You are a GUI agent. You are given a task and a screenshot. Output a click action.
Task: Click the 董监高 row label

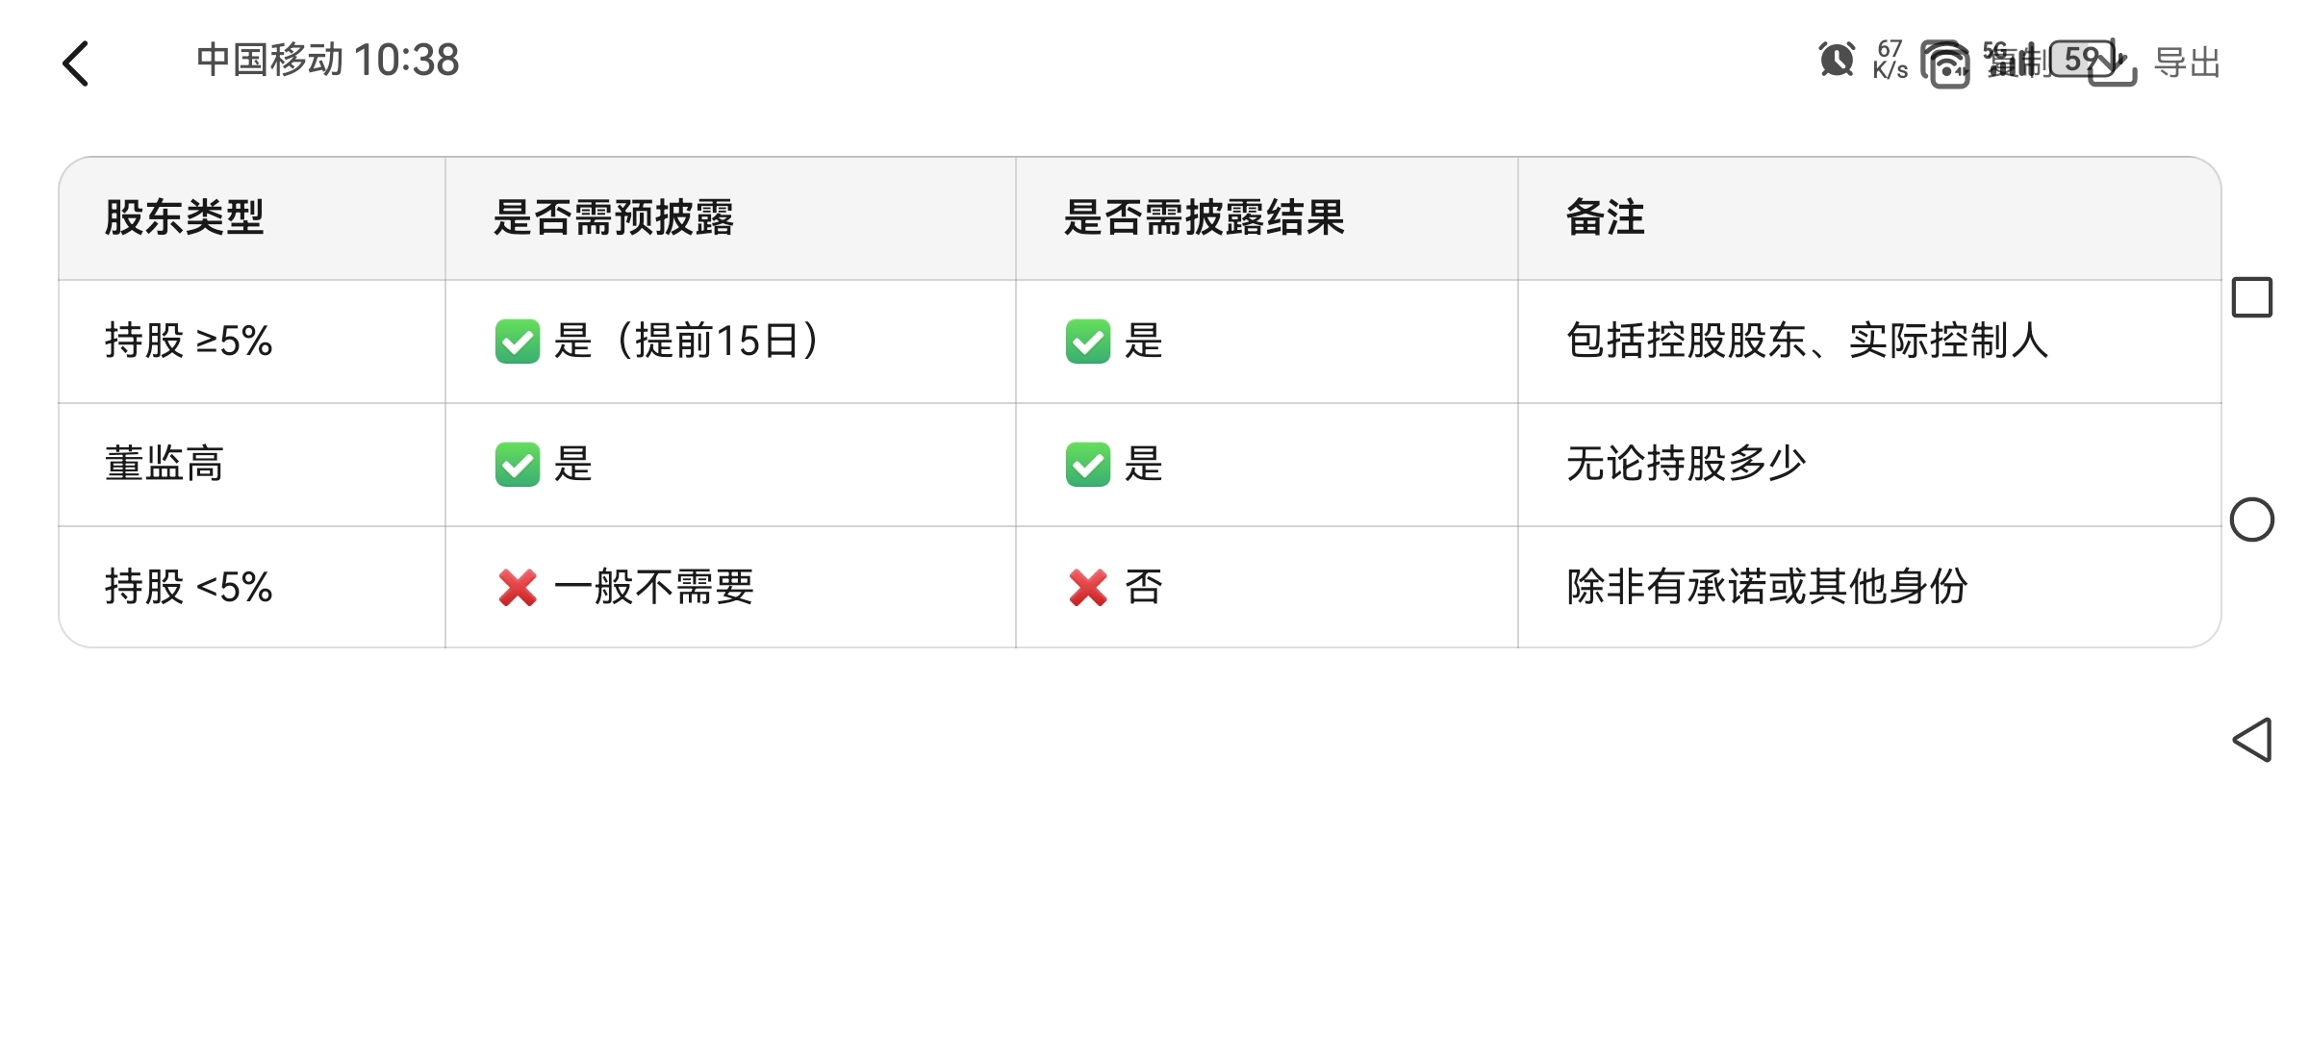[165, 464]
